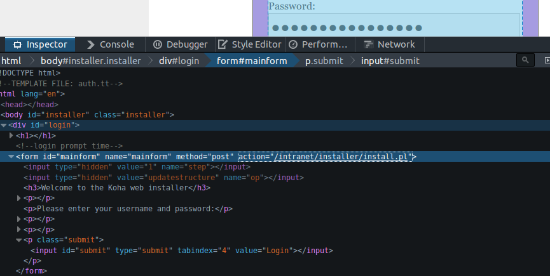Click the div#login breadcrumb
The width and height of the screenshot is (550, 276).
[x=179, y=61]
